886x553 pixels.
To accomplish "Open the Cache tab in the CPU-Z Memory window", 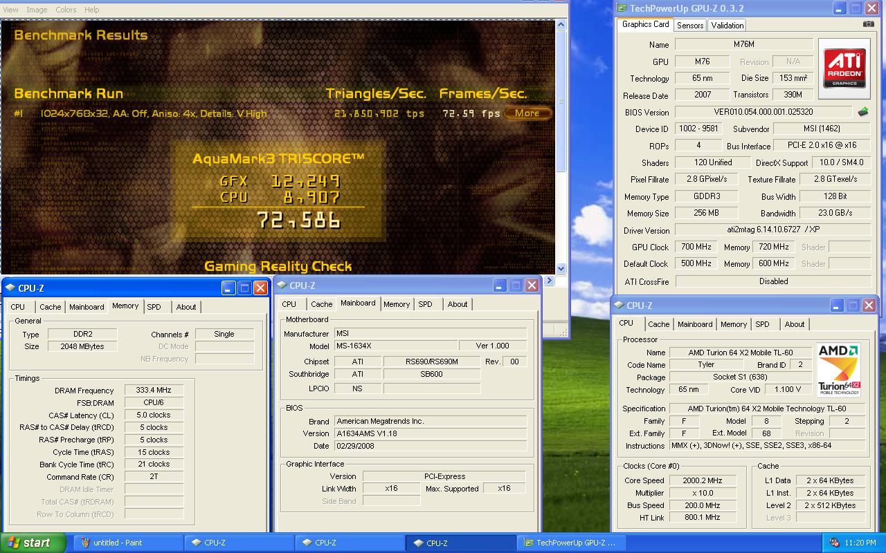I will [50, 307].
